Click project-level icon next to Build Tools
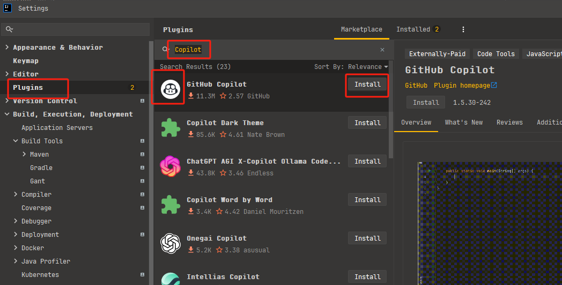This screenshot has height=285, width=562. tap(142, 141)
